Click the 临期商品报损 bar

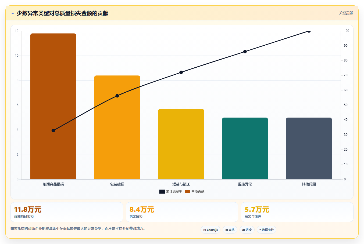tap(53, 106)
